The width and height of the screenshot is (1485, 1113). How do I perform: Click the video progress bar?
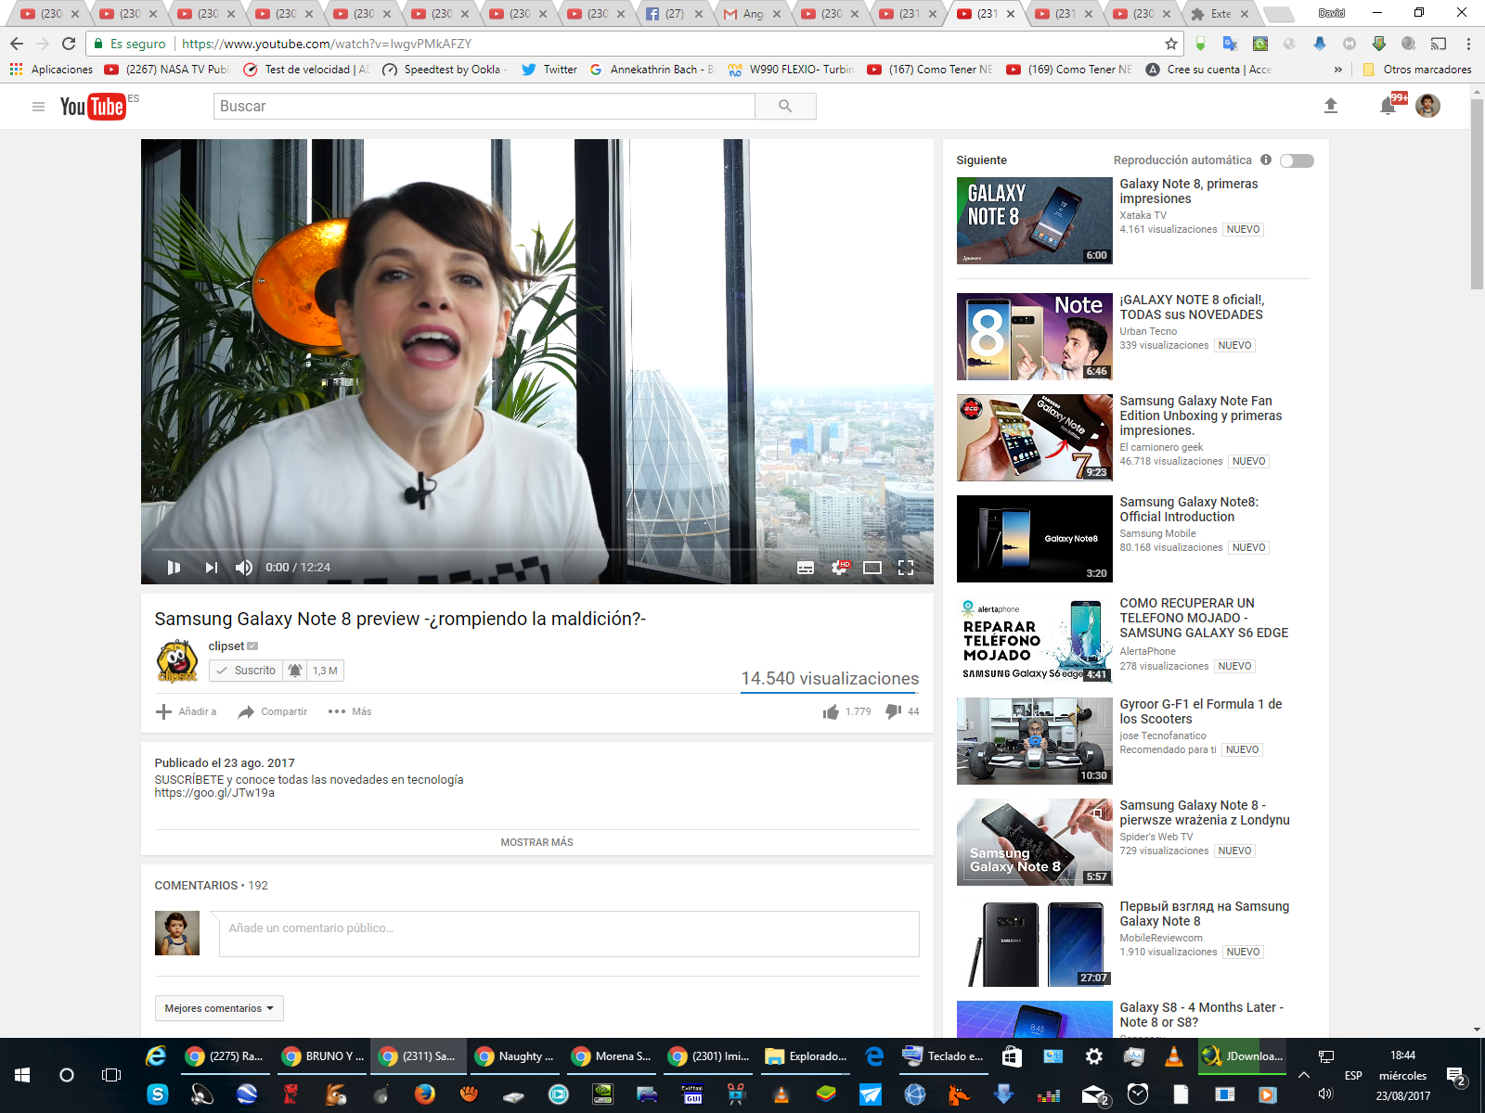(536, 549)
